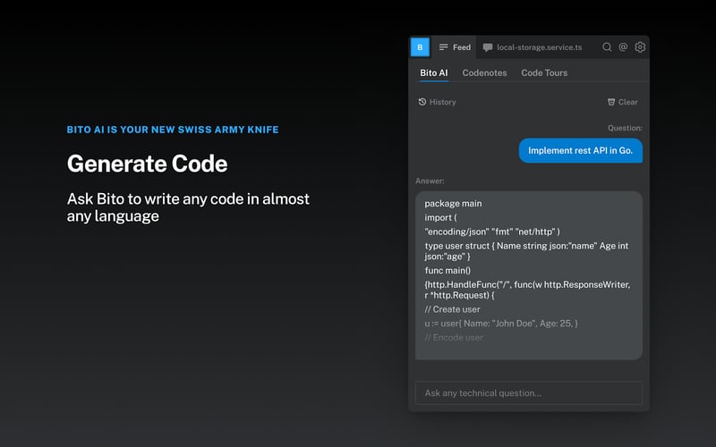
Task: Open the History link
Action: click(x=437, y=102)
